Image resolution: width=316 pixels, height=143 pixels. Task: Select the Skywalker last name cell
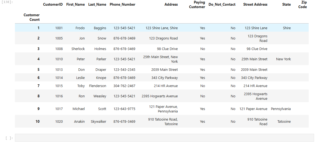tap(98, 122)
